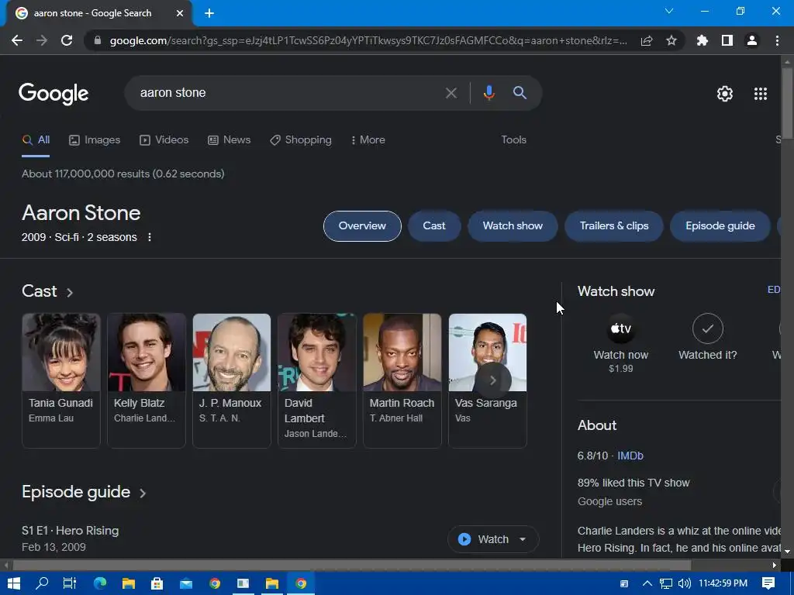Click the scroll right arrow at bottom
794x595 pixels.
775,565
